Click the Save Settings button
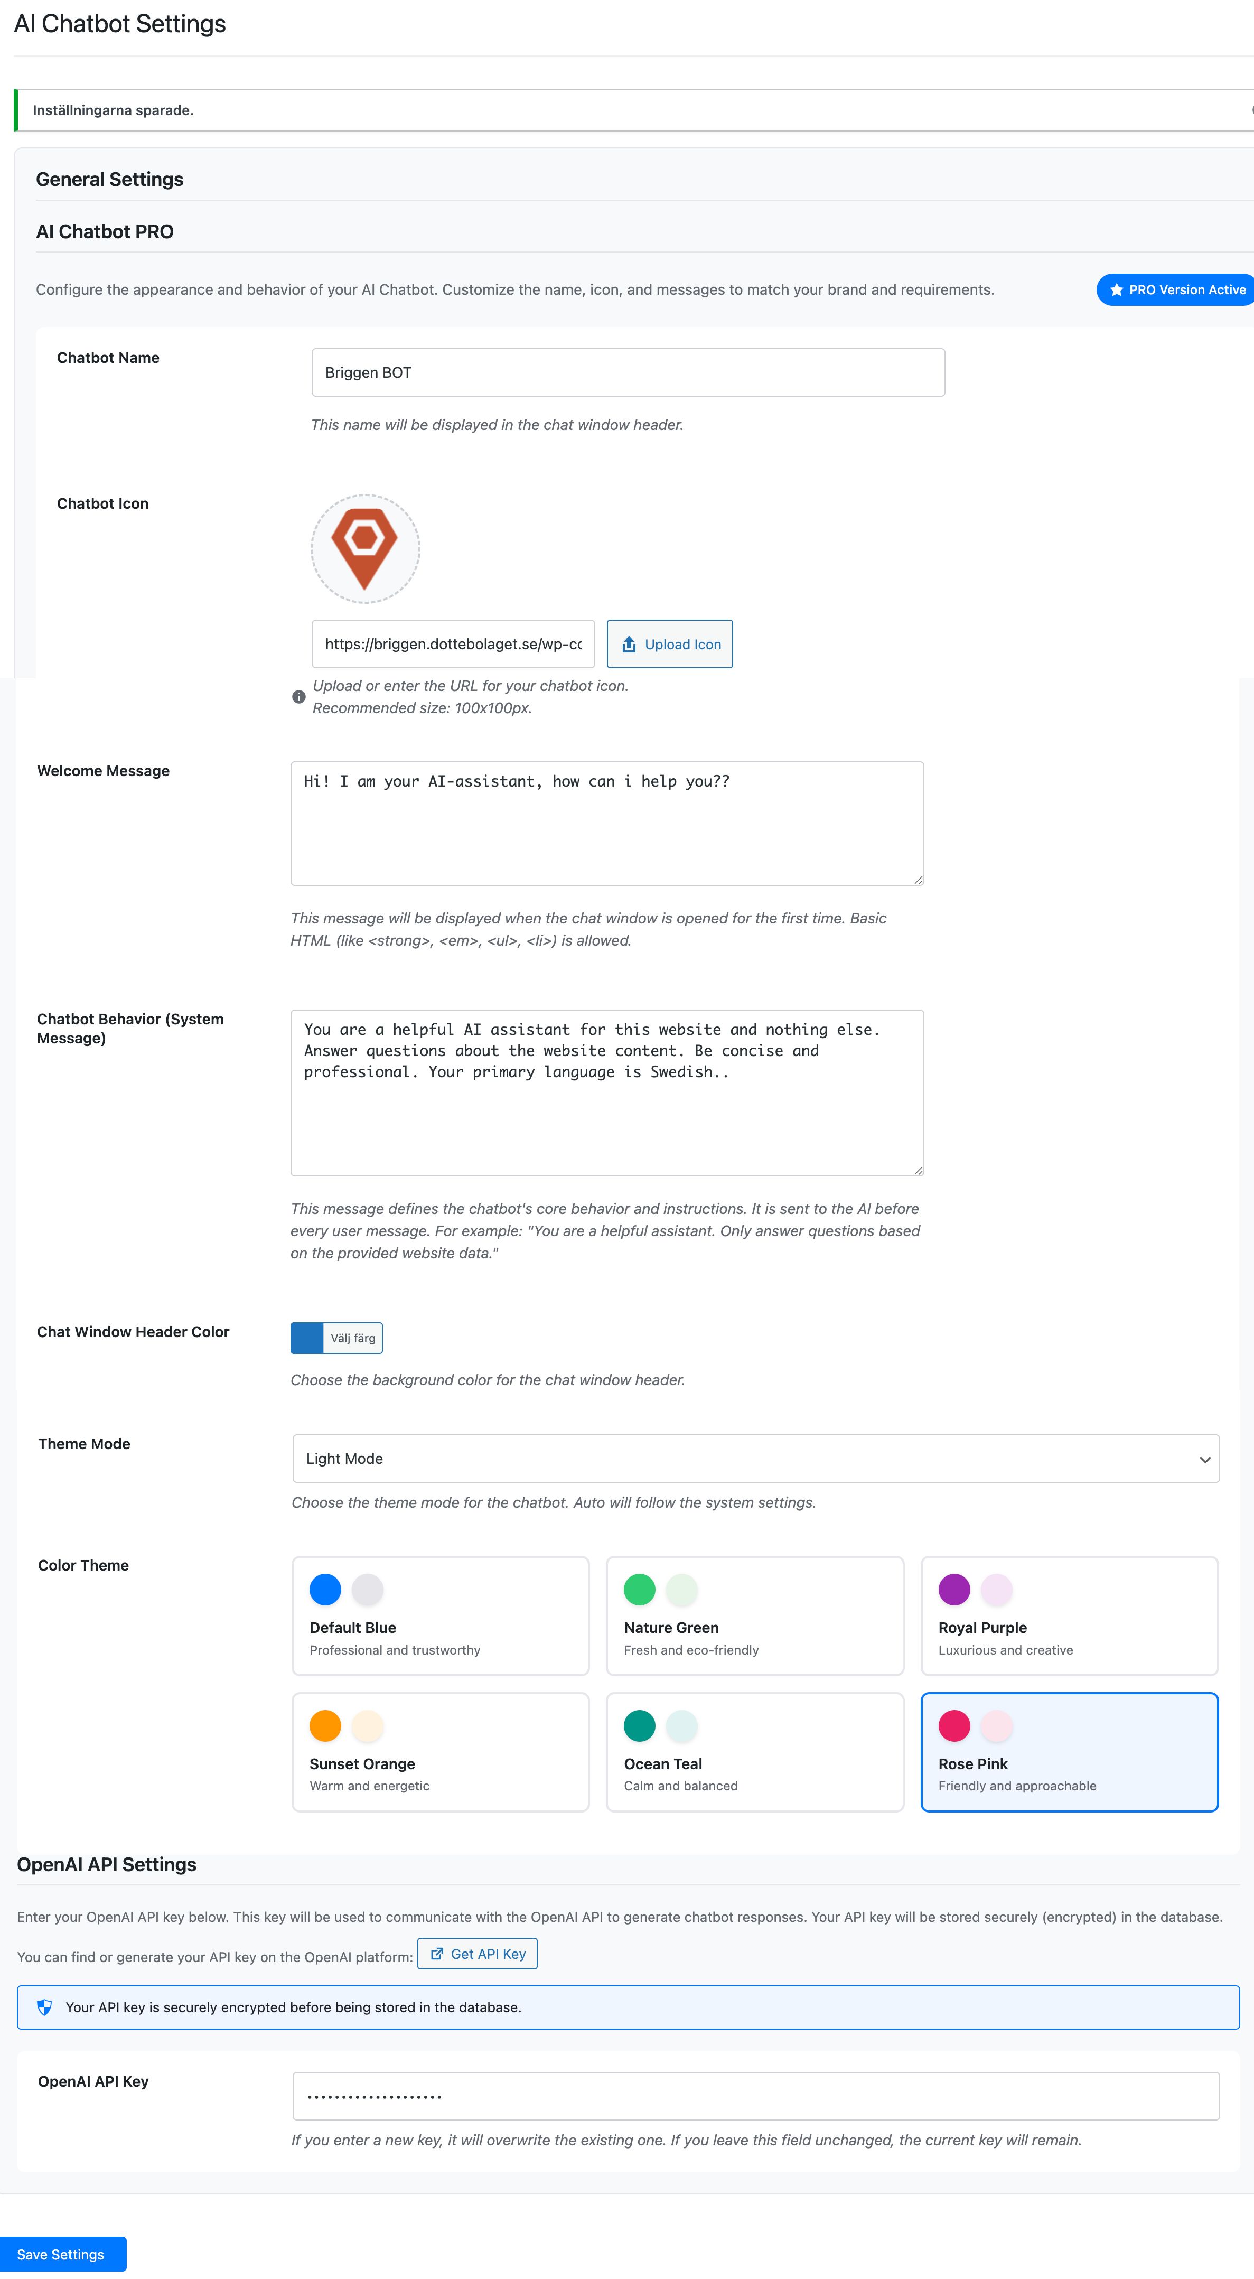Screen dimensions: 1254x2279 [61, 2254]
